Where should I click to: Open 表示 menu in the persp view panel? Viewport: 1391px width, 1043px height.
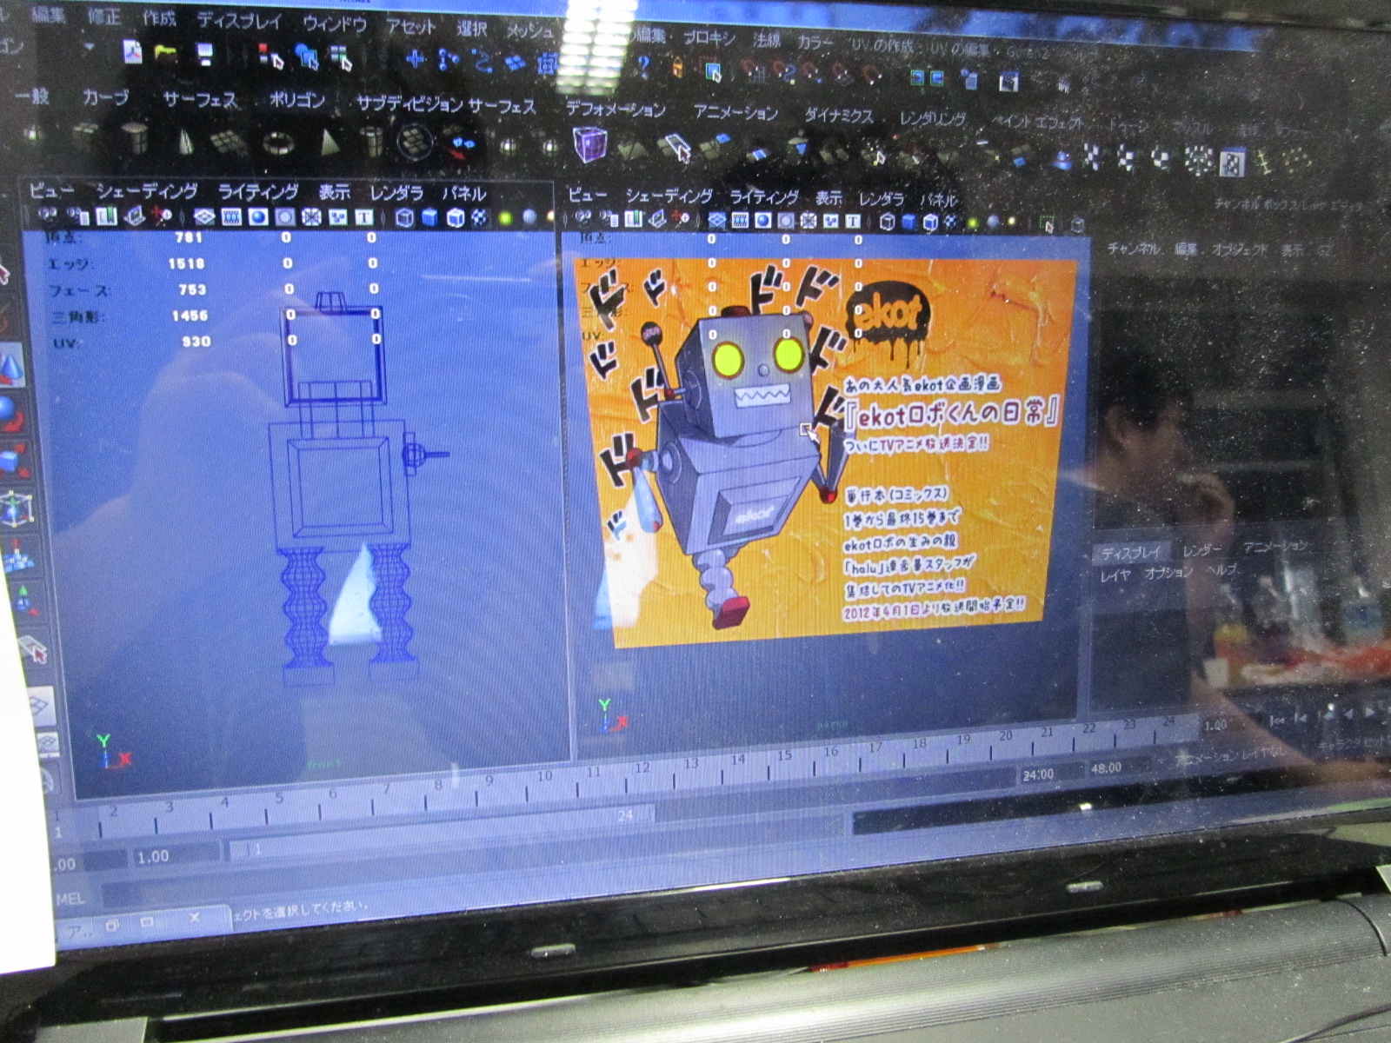[829, 197]
